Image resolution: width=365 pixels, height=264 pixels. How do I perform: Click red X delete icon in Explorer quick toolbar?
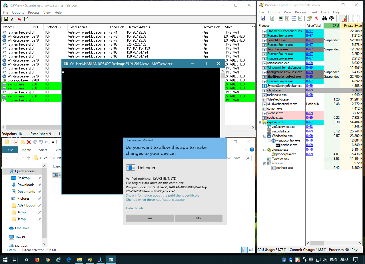coord(29,142)
